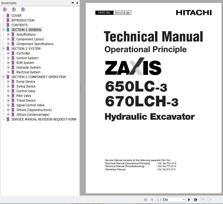
Task: Click the bookmark icon beside CONTENTS
Action: pos(8,25)
